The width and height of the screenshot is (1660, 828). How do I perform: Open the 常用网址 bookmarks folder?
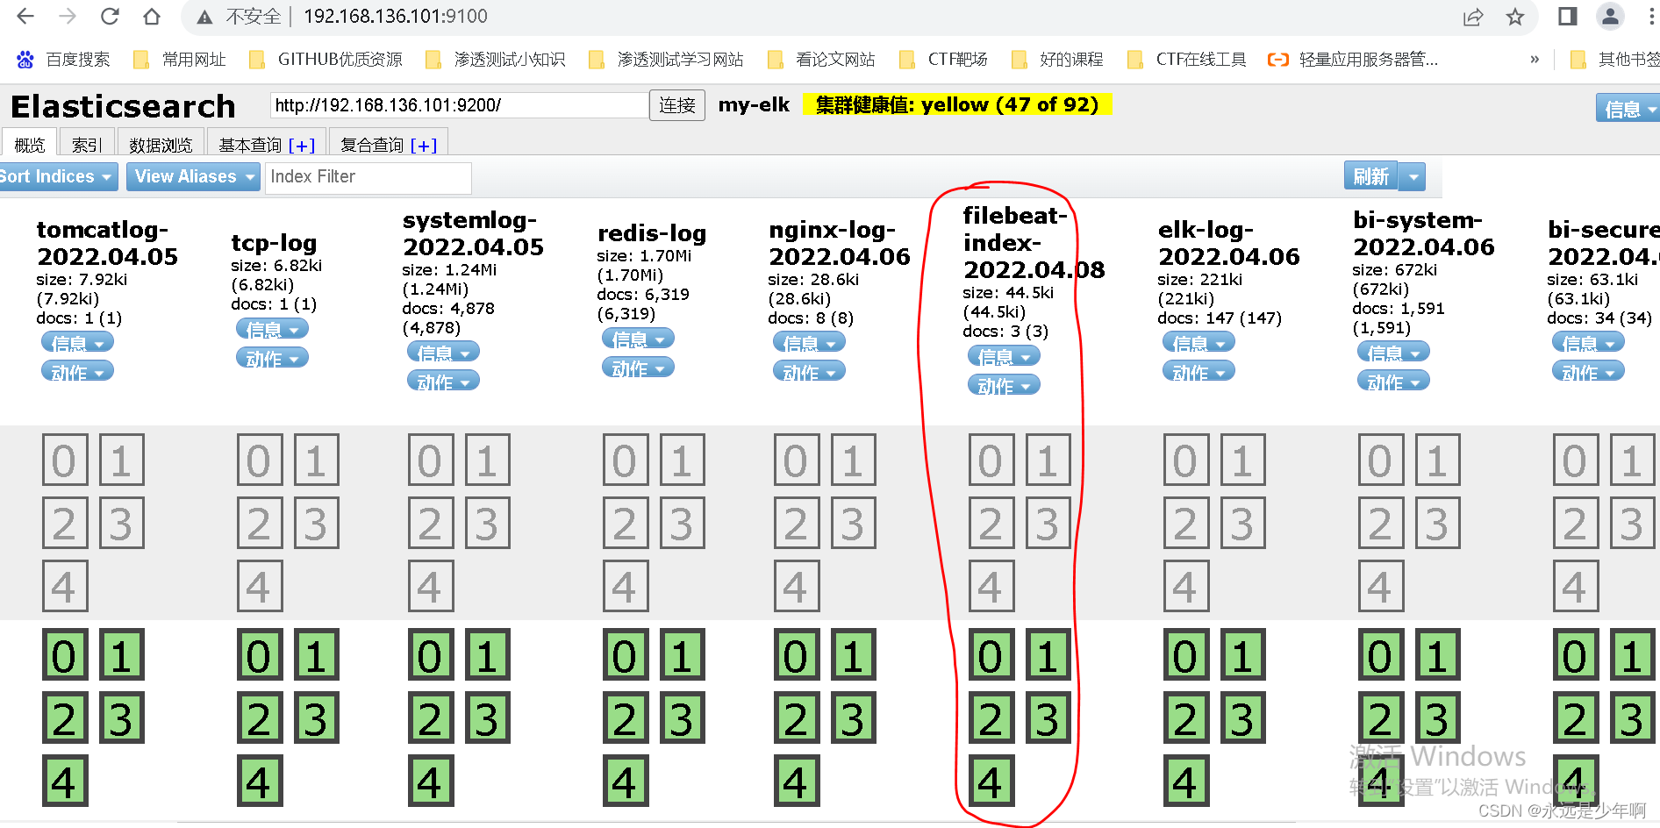180,60
